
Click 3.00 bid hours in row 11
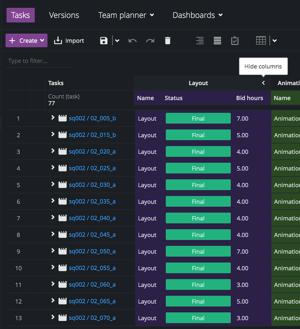click(x=243, y=285)
